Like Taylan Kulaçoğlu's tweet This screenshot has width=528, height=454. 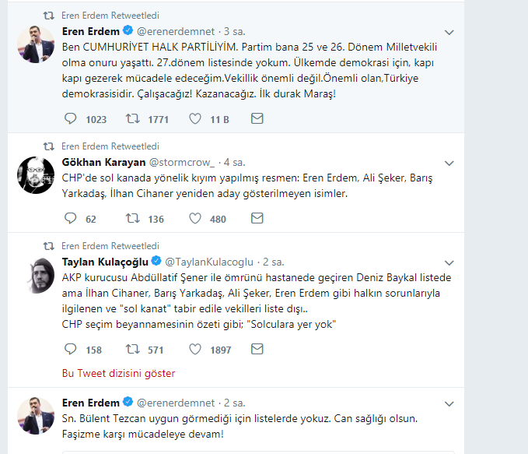click(198, 350)
